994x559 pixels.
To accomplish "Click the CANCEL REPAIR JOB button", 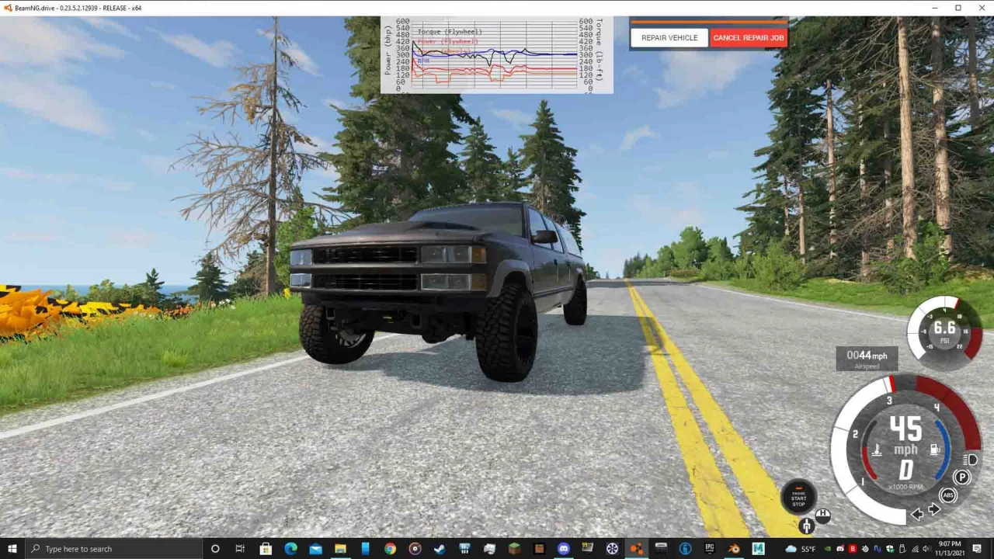I will click(748, 37).
